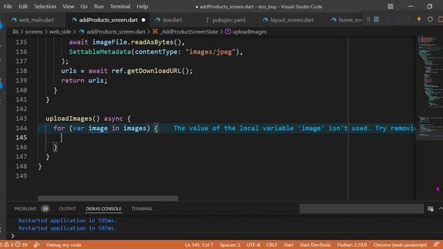Open the Selection menu
Image resolution: width=443 pixels, height=249 pixels.
tap(45, 6)
